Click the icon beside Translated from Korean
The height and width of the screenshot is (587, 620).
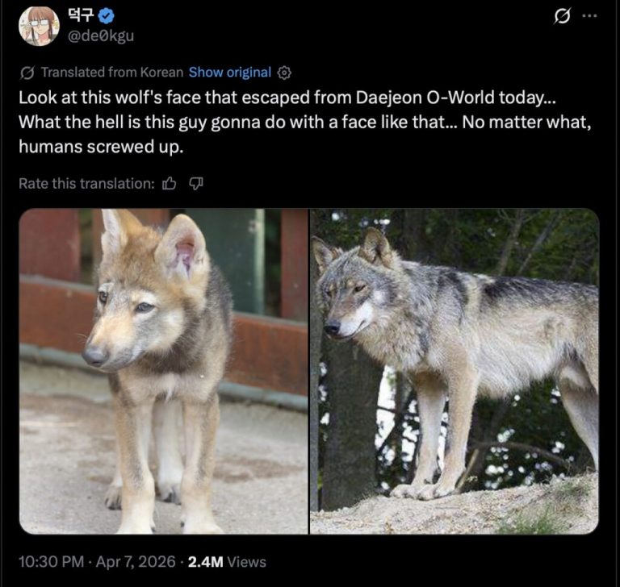pyautogui.click(x=27, y=73)
